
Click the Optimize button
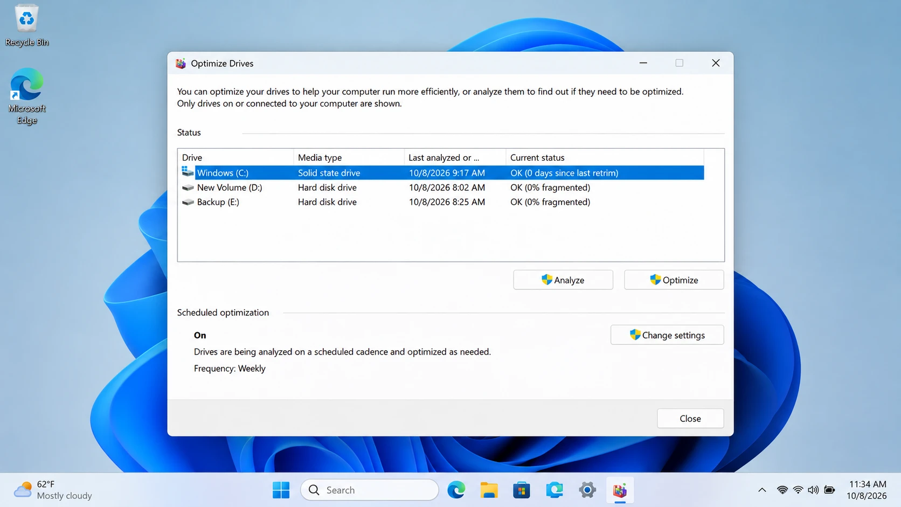pyautogui.click(x=674, y=280)
